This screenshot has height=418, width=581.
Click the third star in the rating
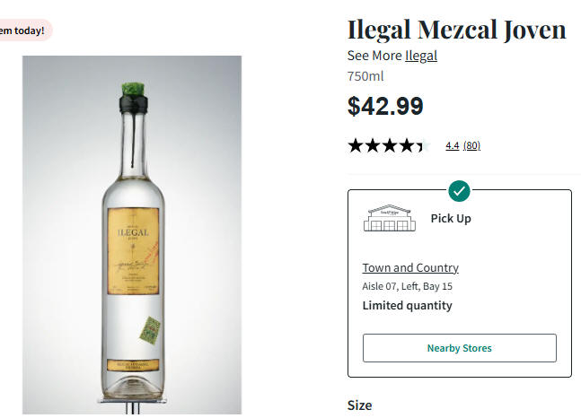(x=390, y=145)
